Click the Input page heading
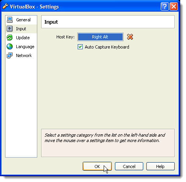The width and height of the screenshot is (186, 182). pyautogui.click(x=51, y=22)
